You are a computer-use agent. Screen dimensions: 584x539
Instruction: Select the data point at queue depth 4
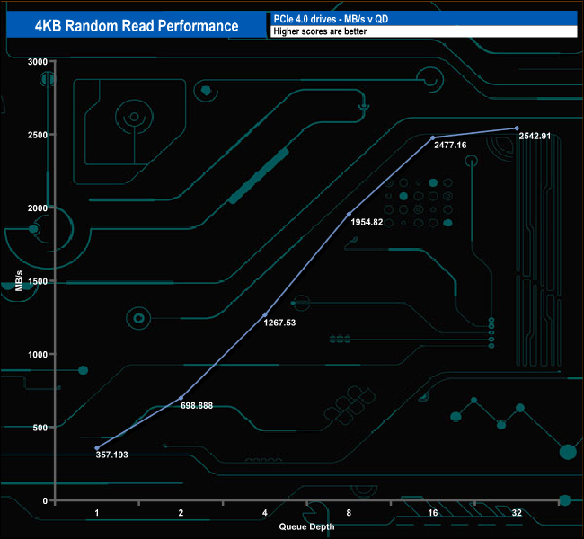click(265, 314)
